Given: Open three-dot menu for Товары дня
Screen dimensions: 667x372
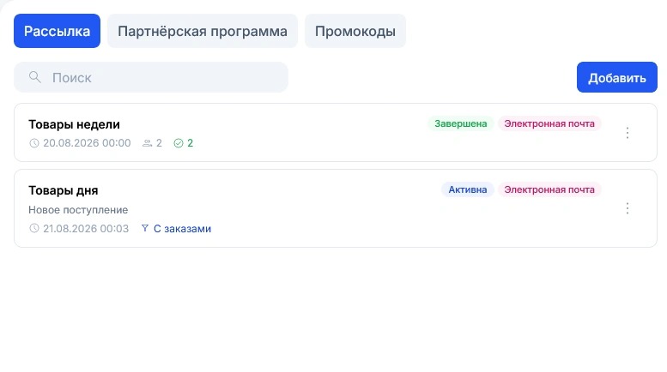Looking at the screenshot, I should pyautogui.click(x=627, y=208).
